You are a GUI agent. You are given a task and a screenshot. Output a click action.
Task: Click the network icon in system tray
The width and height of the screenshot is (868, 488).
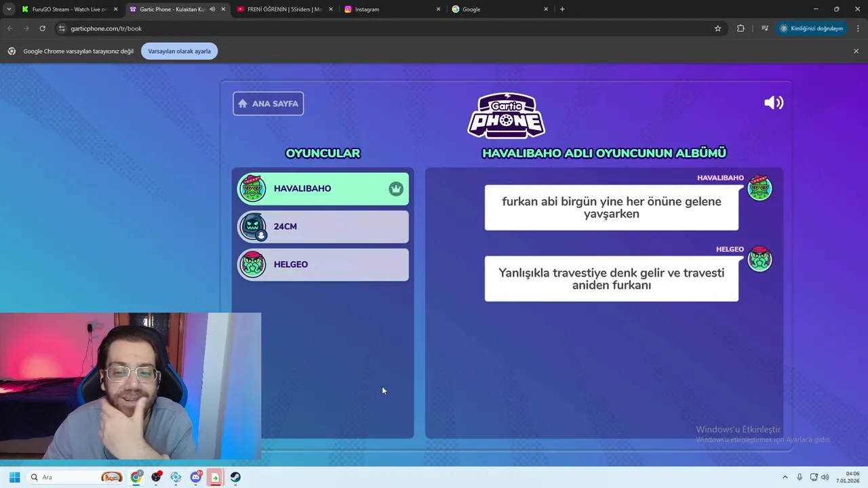coord(814,477)
